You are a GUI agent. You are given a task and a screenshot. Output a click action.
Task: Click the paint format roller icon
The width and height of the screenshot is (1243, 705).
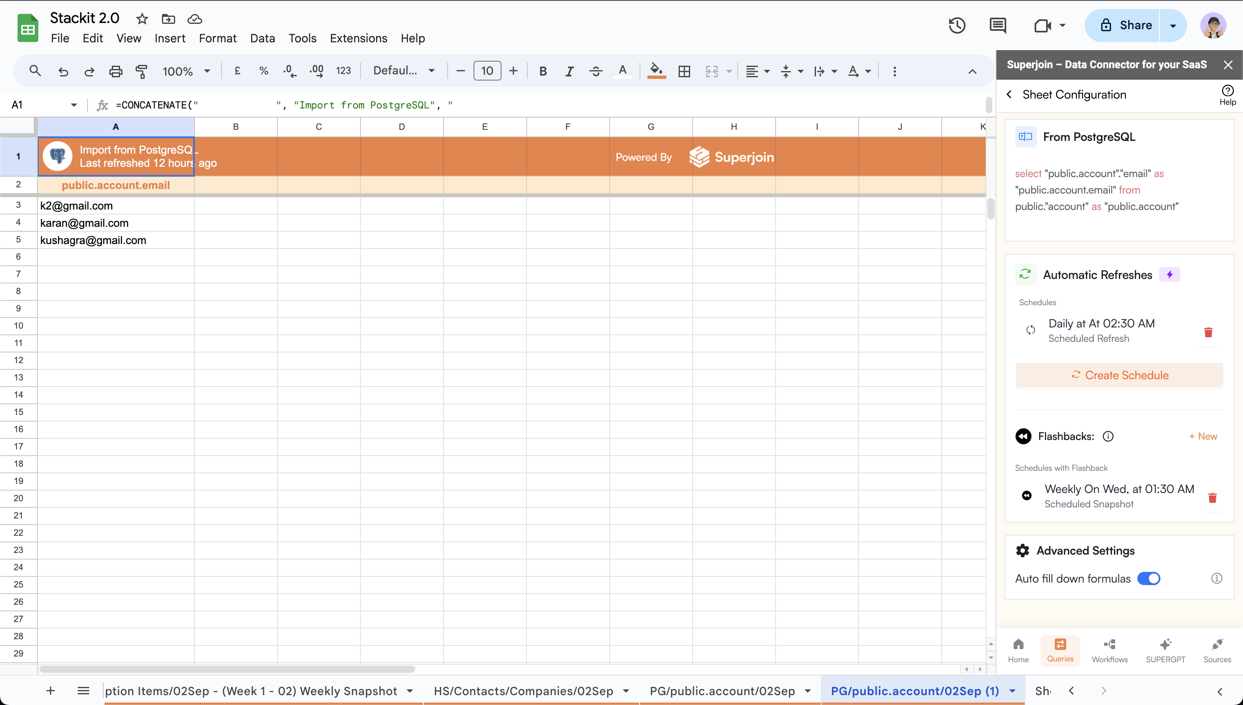pos(141,71)
